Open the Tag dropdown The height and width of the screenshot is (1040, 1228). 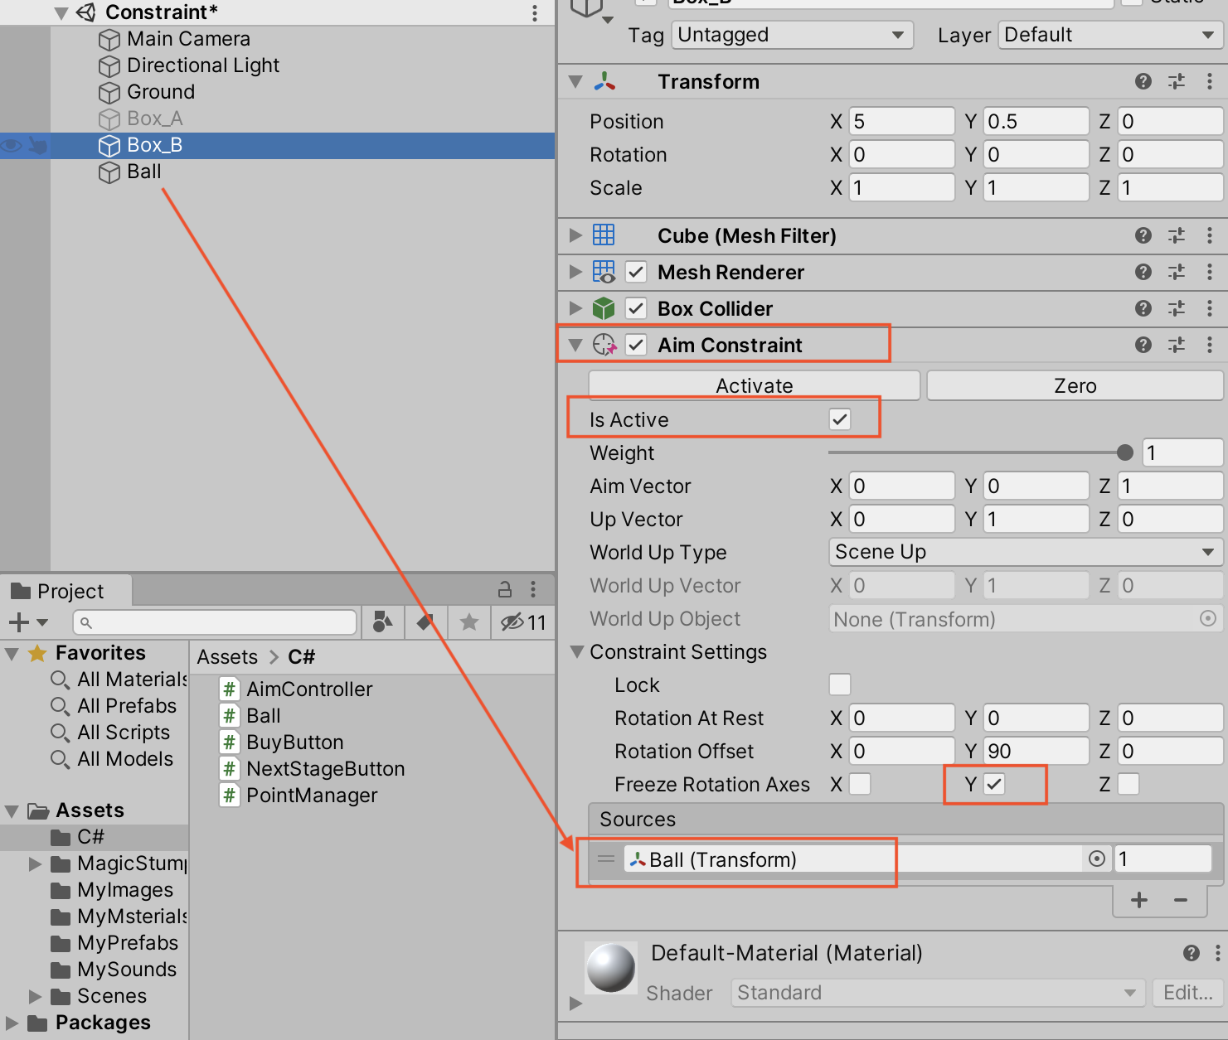[x=791, y=35]
